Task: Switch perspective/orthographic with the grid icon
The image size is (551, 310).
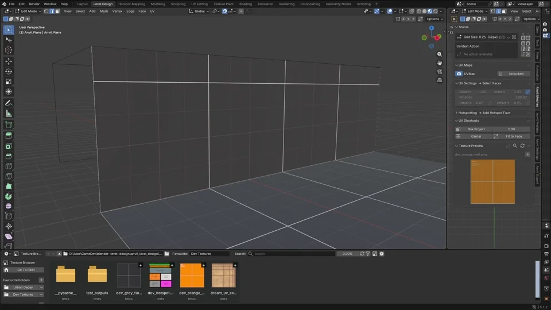Action: pyautogui.click(x=439, y=80)
